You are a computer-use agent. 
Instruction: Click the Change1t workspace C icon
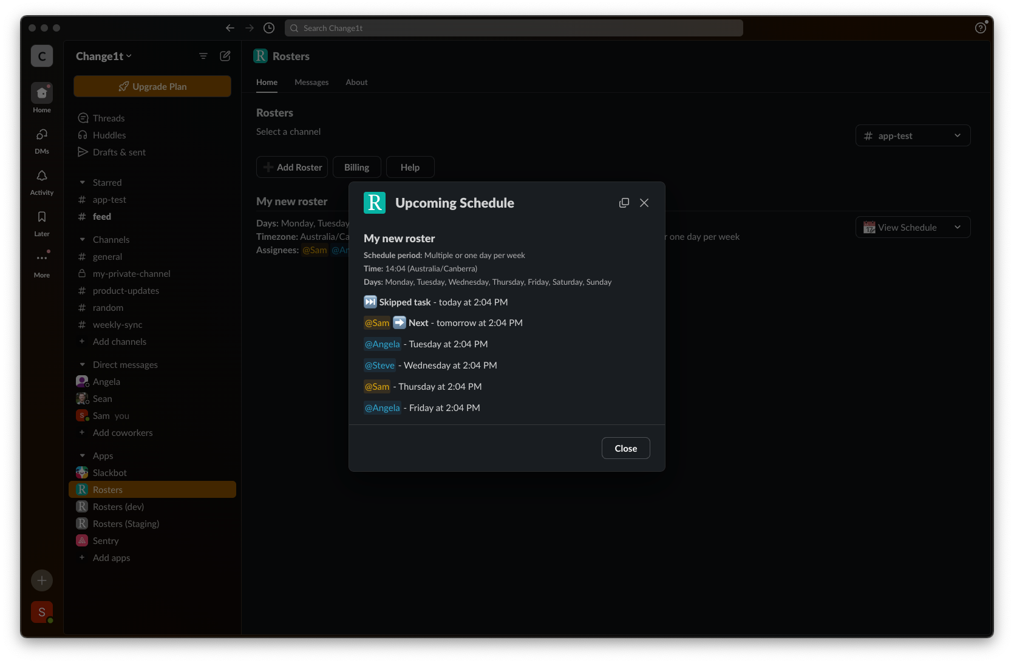tap(42, 56)
